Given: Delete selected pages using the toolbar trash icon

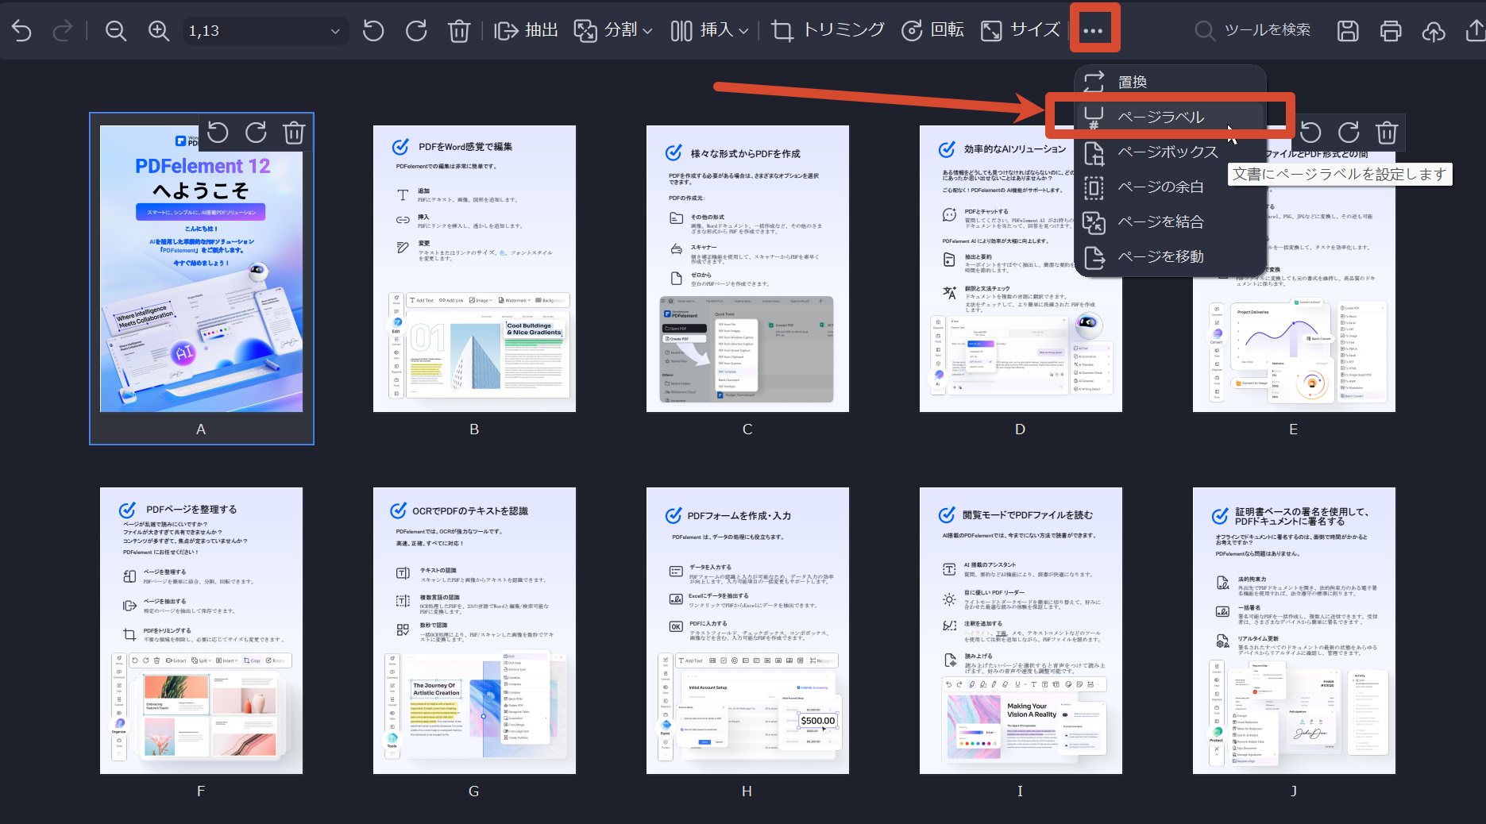Looking at the screenshot, I should coord(459,31).
